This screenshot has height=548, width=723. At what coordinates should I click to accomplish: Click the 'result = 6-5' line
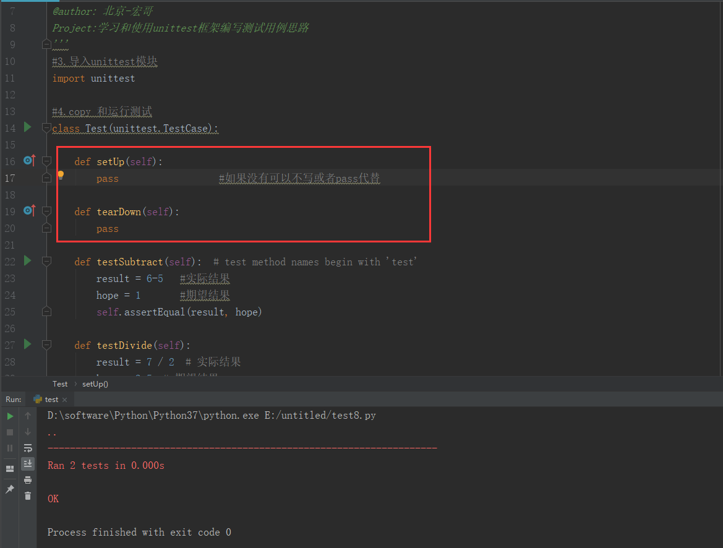click(129, 278)
